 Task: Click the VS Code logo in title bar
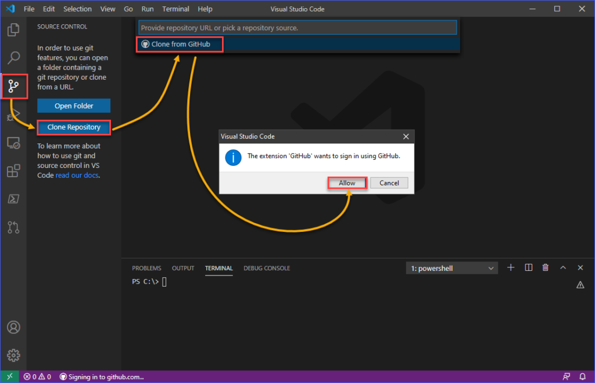click(x=10, y=8)
